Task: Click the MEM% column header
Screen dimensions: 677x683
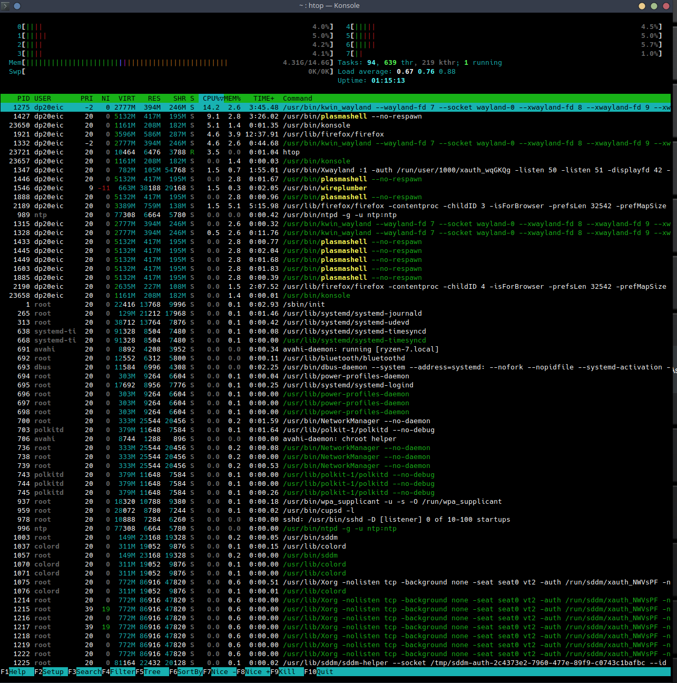Action: pos(232,99)
